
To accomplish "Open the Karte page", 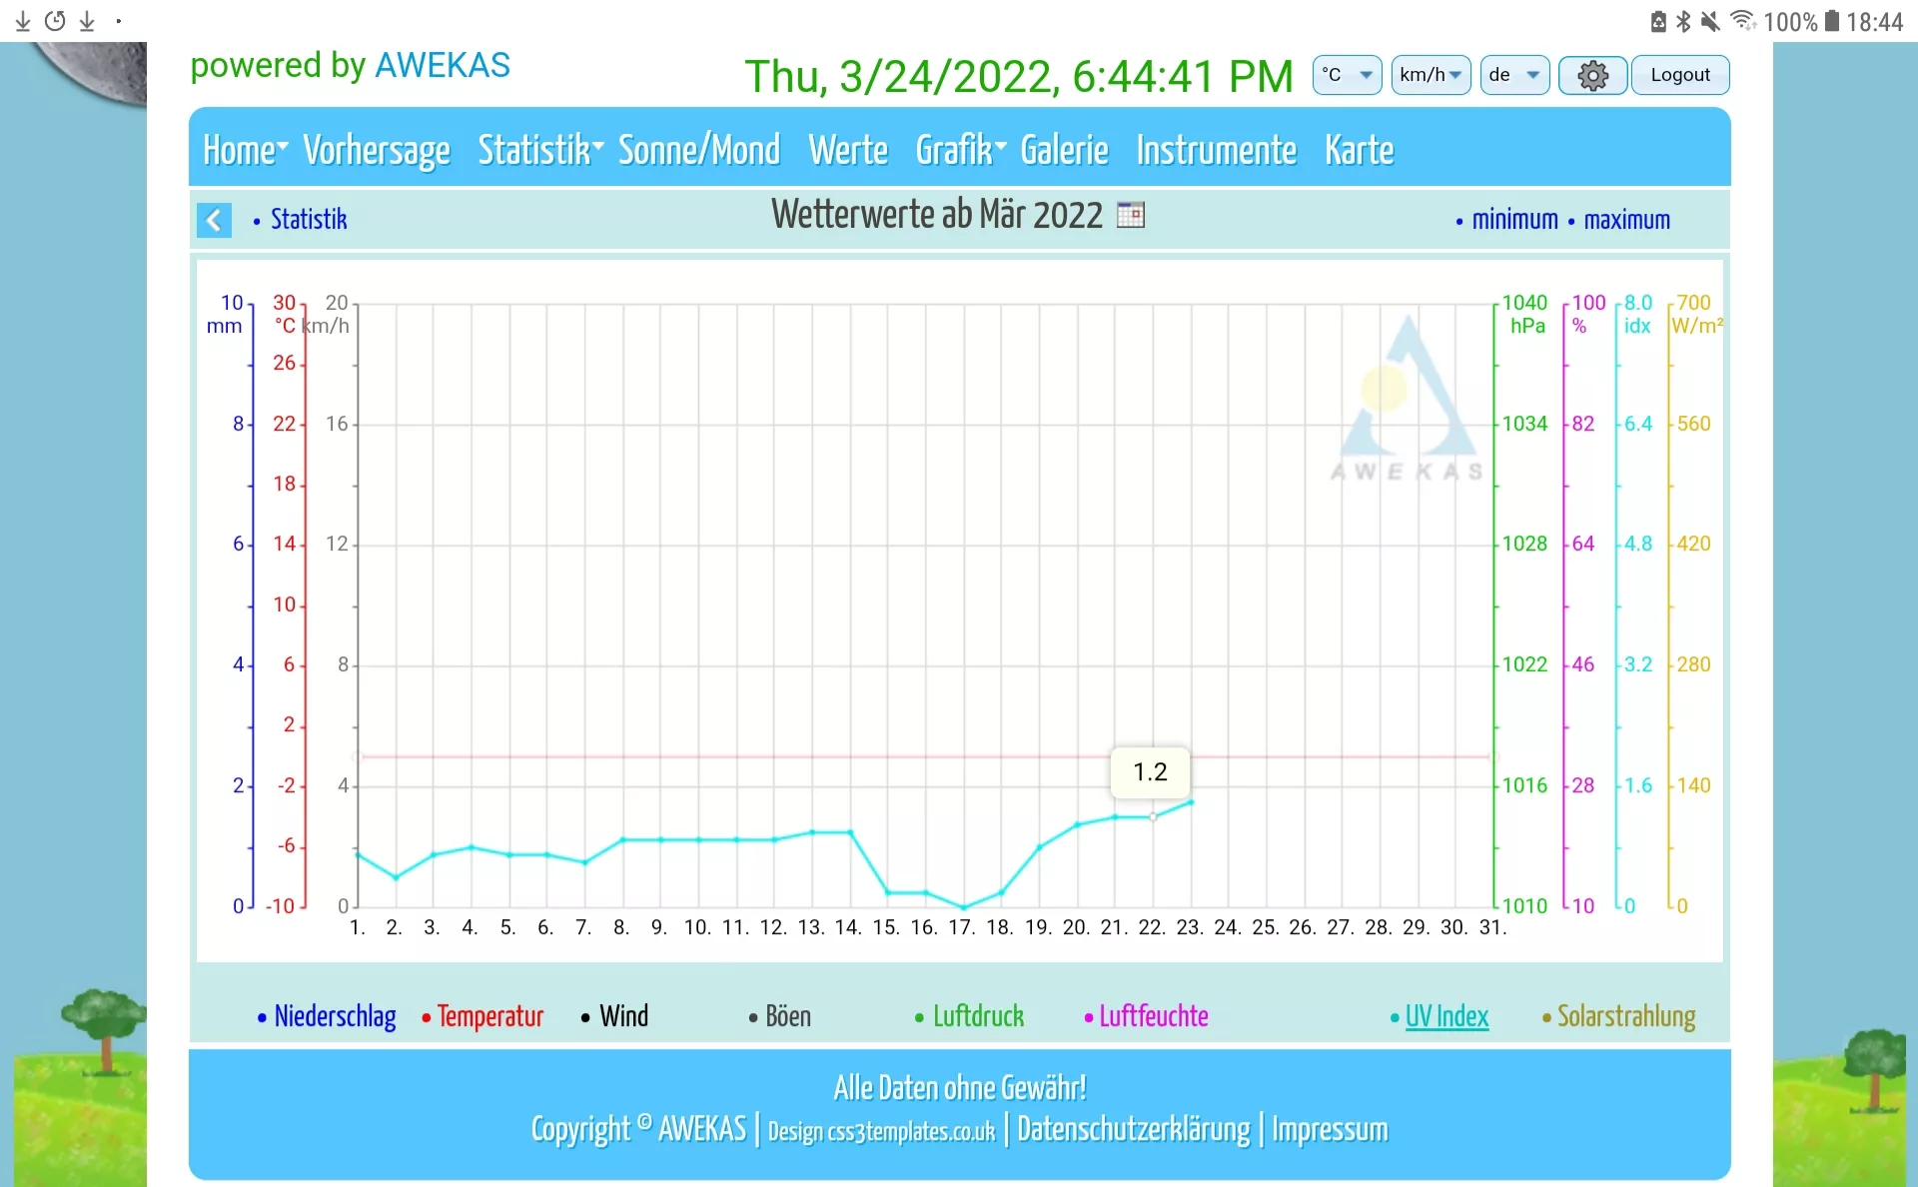I will tap(1359, 150).
